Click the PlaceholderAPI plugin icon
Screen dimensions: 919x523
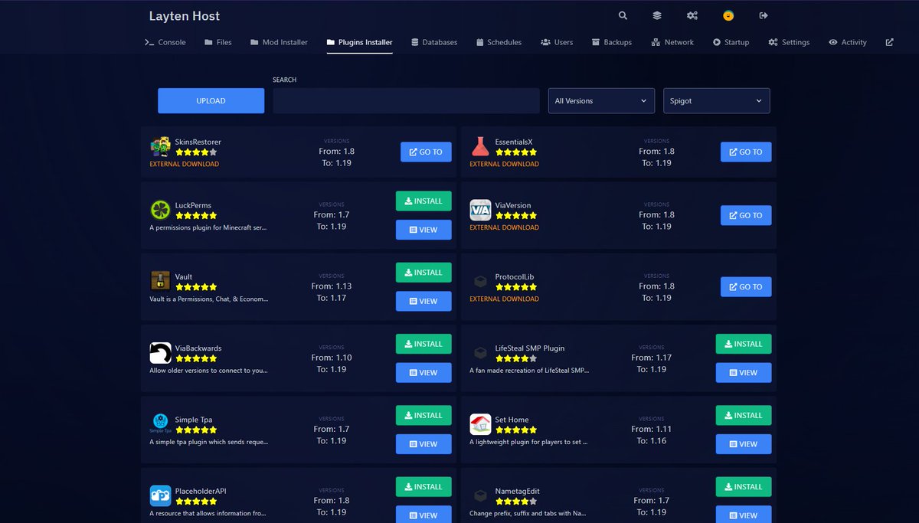tap(160, 495)
